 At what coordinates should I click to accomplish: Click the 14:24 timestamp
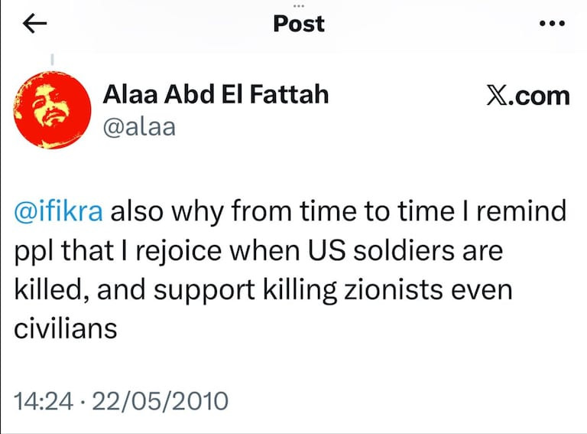(x=43, y=400)
